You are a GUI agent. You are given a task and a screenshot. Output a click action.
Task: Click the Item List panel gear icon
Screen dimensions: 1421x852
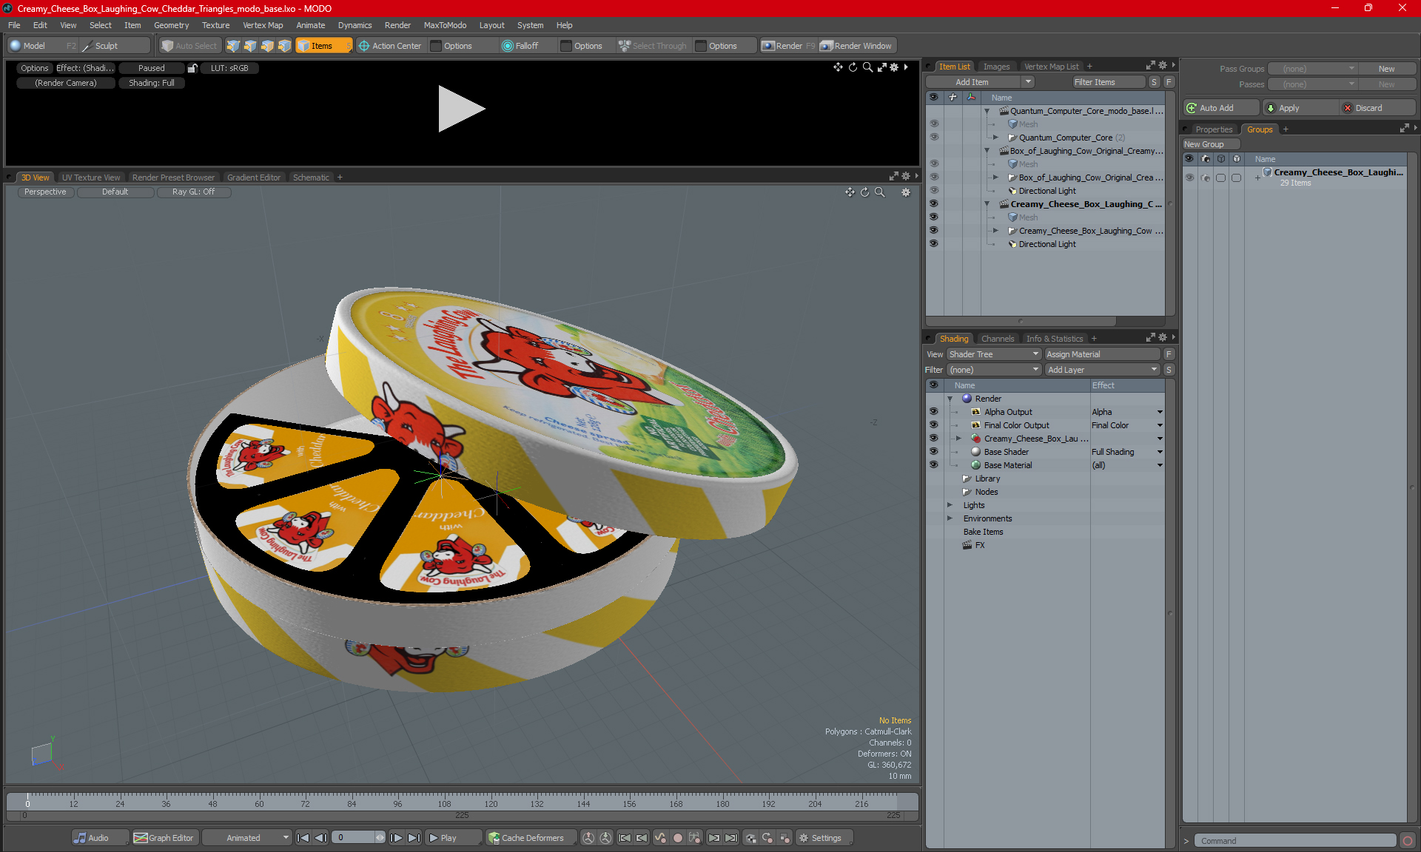tap(1163, 66)
